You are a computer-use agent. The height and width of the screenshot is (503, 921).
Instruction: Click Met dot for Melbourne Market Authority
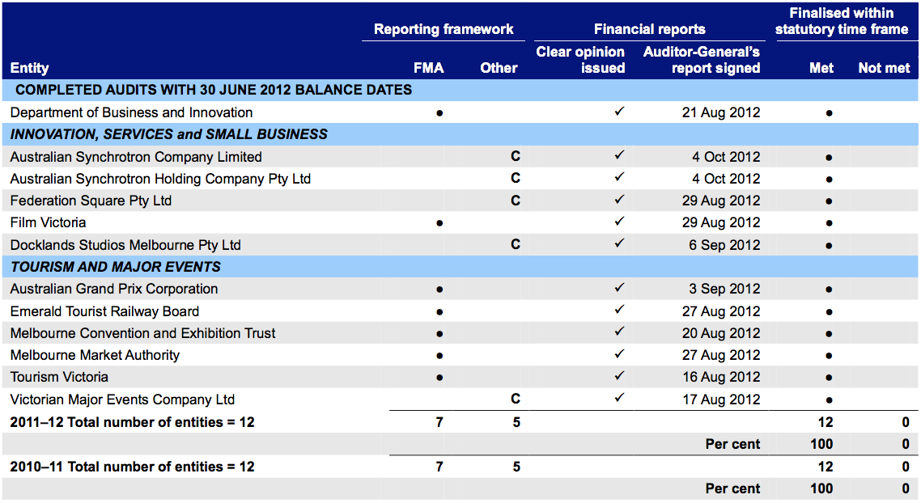pyautogui.click(x=829, y=356)
